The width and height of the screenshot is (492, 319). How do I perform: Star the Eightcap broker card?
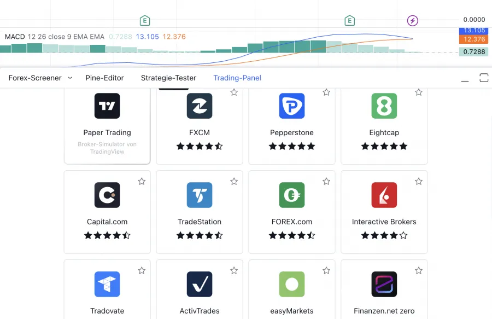coord(419,92)
